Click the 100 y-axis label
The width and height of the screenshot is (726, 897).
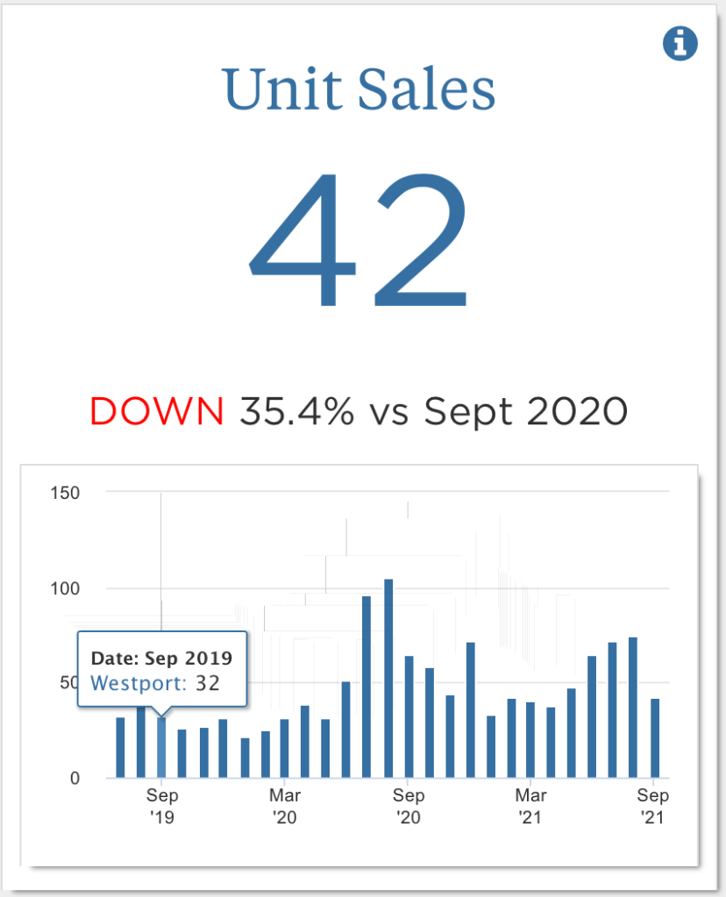pos(66,587)
